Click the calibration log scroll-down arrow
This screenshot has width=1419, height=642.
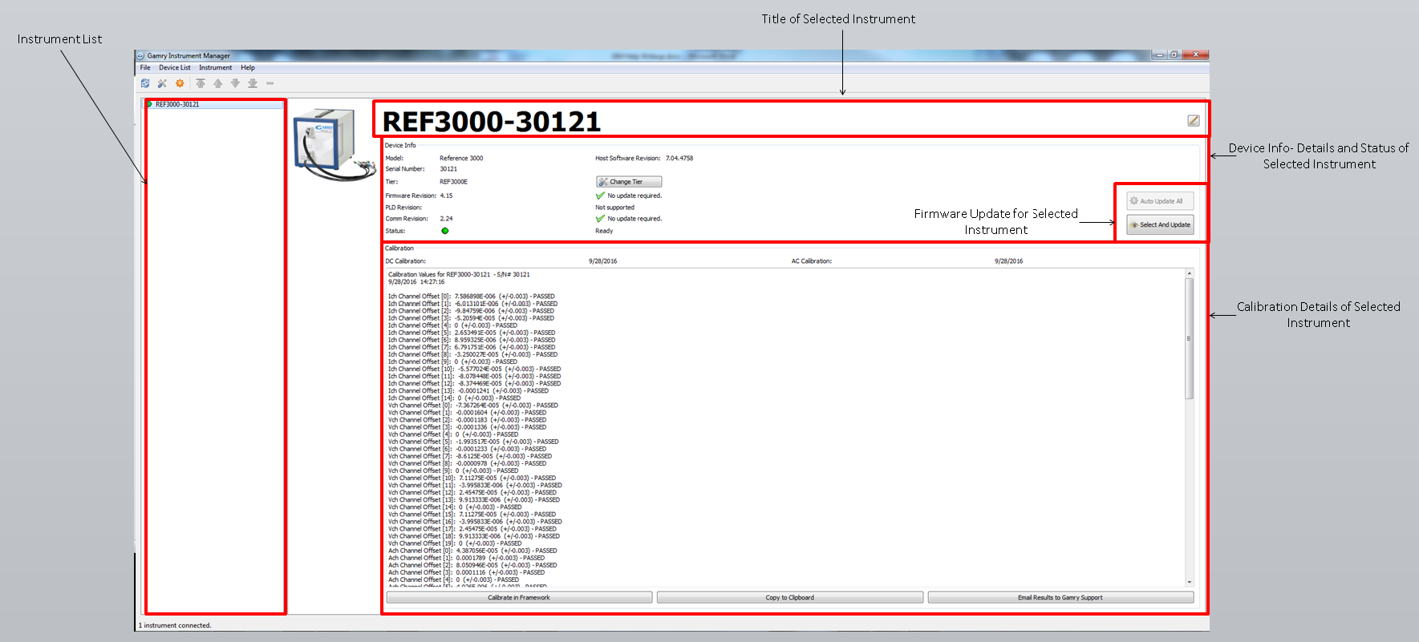click(1189, 583)
